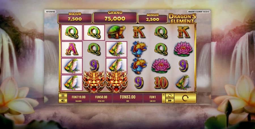Click the left golden dragon head symbol

[x=94, y=82]
